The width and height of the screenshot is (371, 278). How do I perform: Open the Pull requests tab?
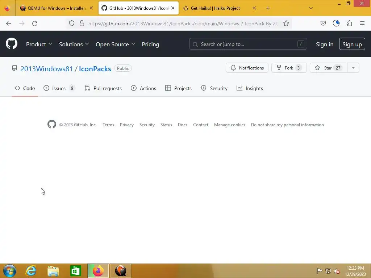tap(103, 88)
